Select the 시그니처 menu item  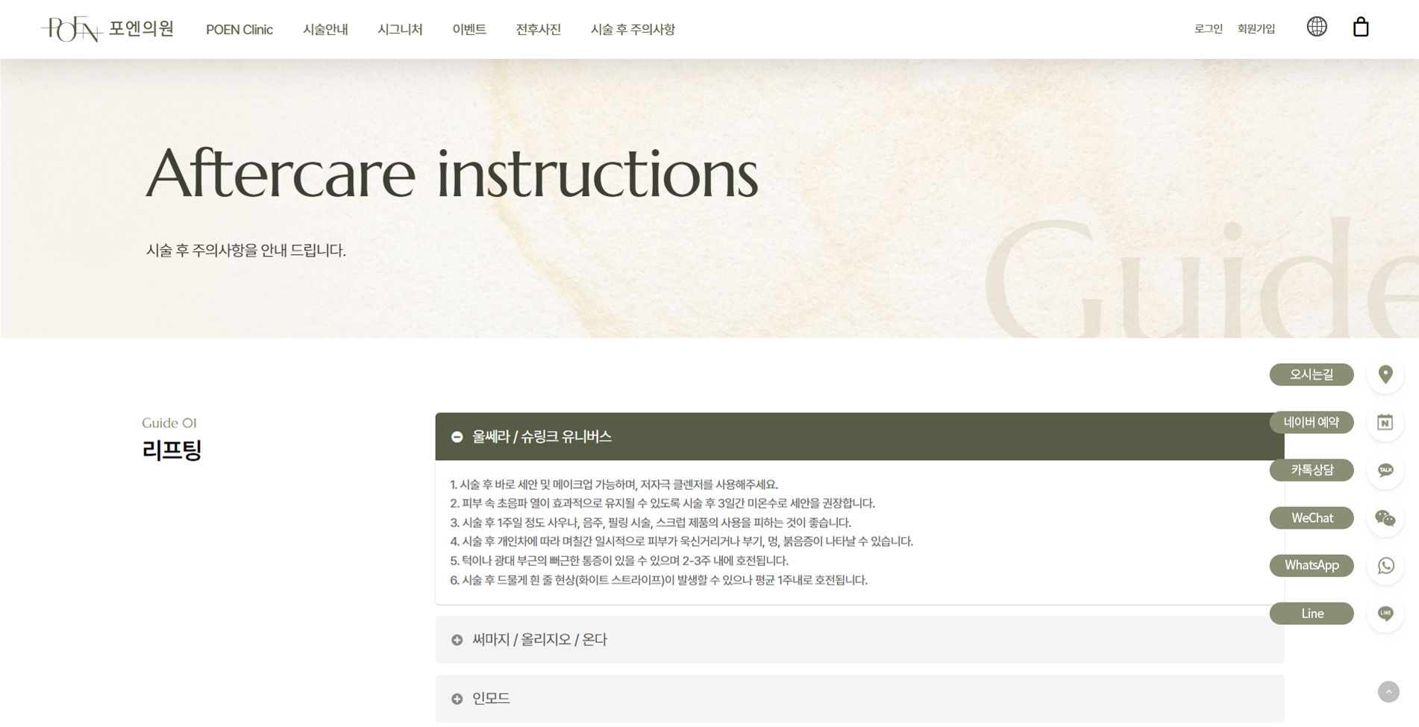click(400, 30)
